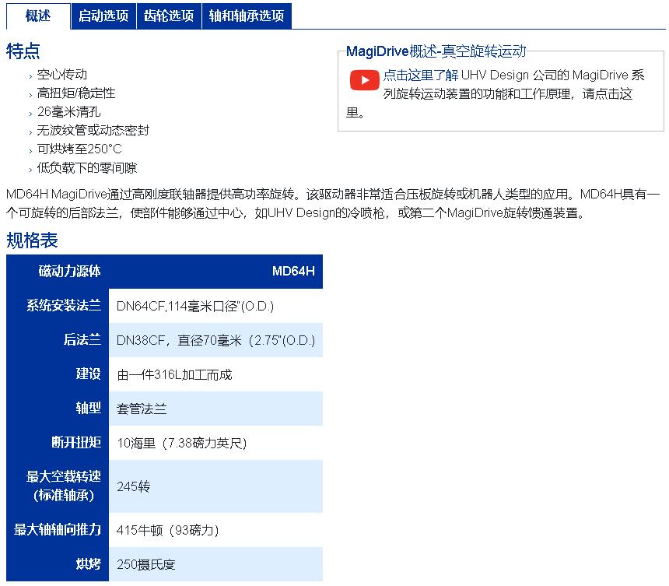Image resolution: width=669 pixels, height=586 pixels.
Task: Select the feature text 可烘烤至250°C
Action: pyautogui.click(x=80, y=149)
